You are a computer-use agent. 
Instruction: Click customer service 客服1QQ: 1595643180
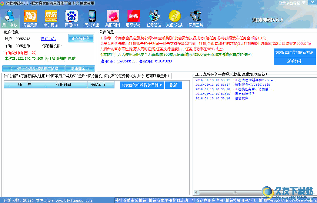click(118, 61)
